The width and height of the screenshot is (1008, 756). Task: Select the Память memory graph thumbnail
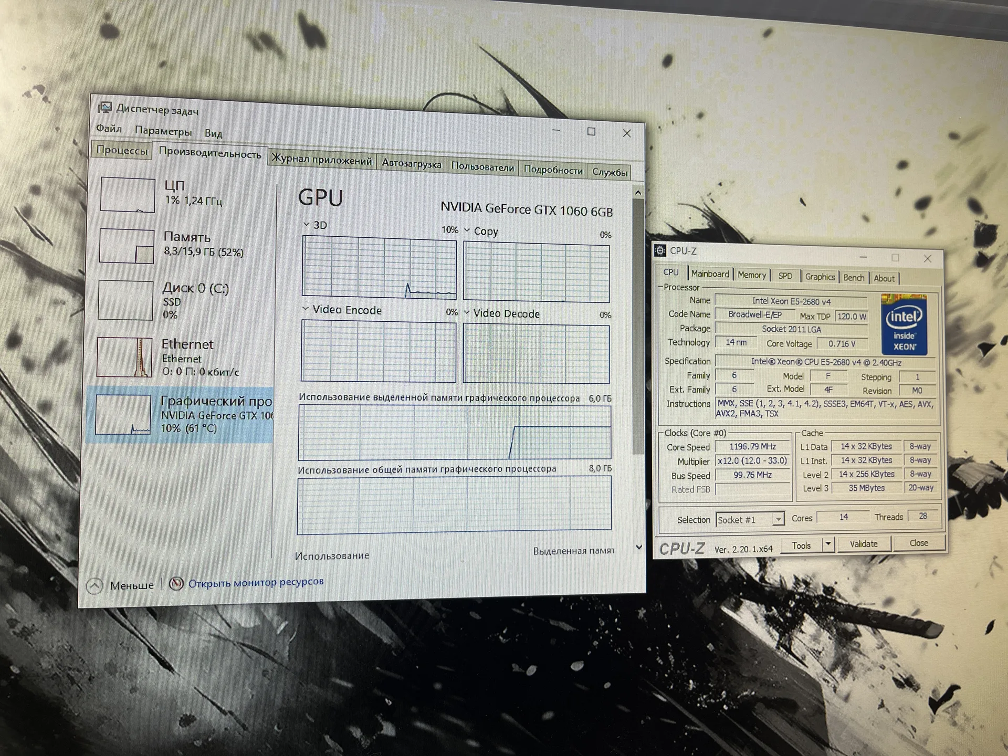click(127, 246)
